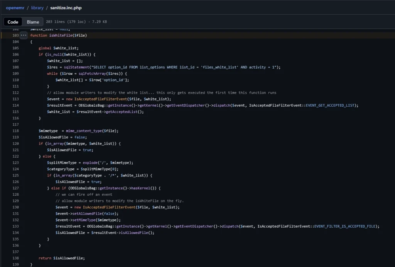The height and width of the screenshot is (267, 395).
Task: Click mime_content_type on line 118
Action: tap(84, 131)
